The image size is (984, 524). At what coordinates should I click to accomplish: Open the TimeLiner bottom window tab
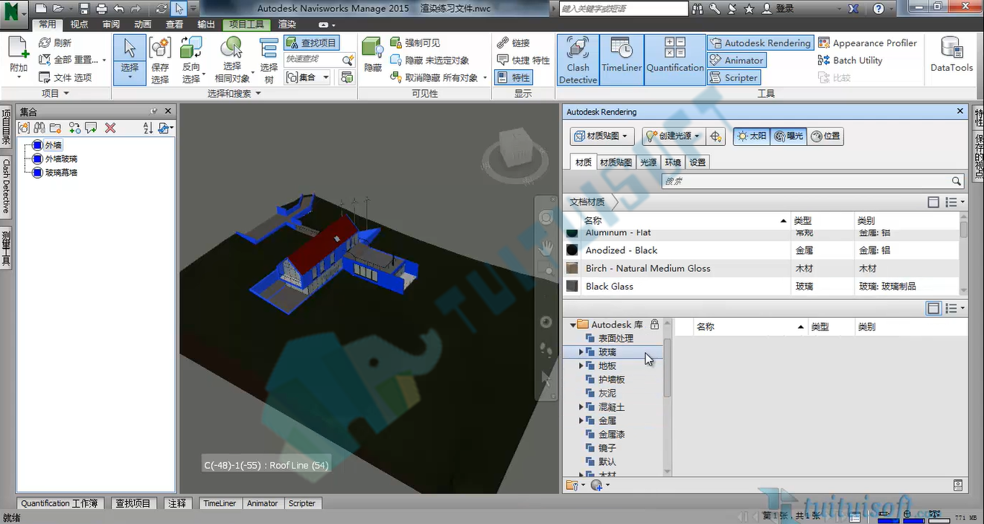point(220,503)
